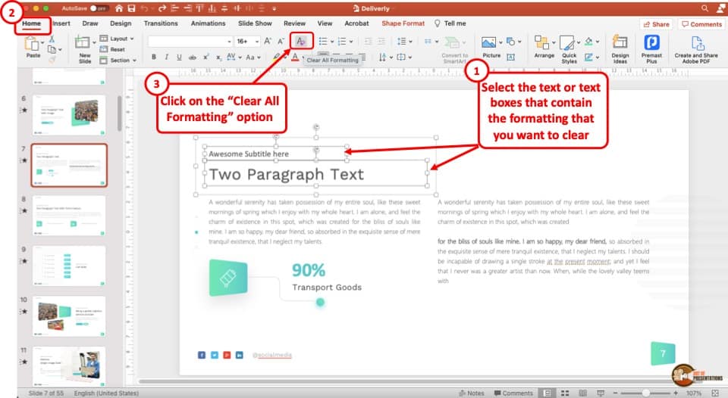Click the Redo arrow in title bar

pyautogui.click(x=162, y=8)
